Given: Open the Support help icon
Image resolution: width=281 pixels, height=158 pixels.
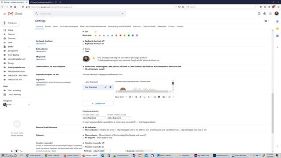Looking at the screenshot, I should pyautogui.click(x=259, y=14).
